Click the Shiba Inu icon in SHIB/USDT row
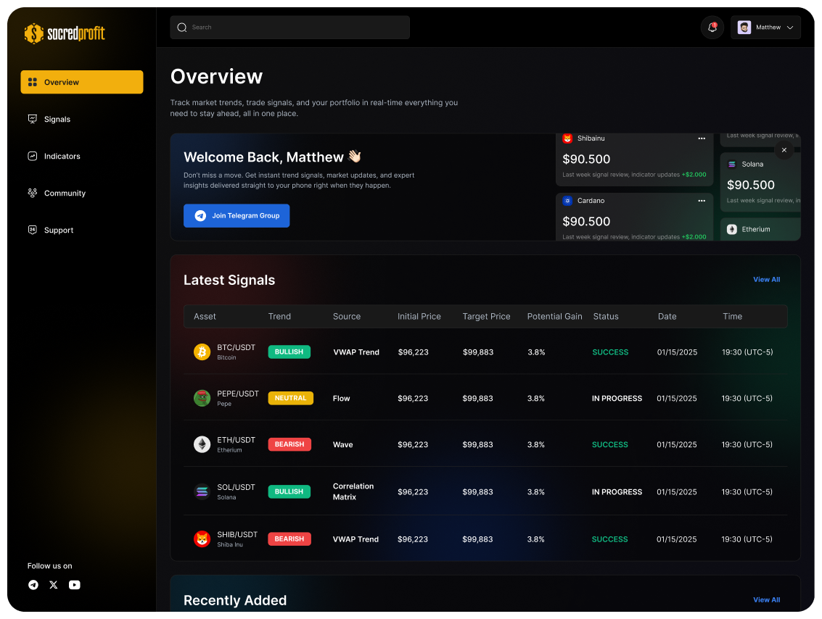 coord(202,539)
